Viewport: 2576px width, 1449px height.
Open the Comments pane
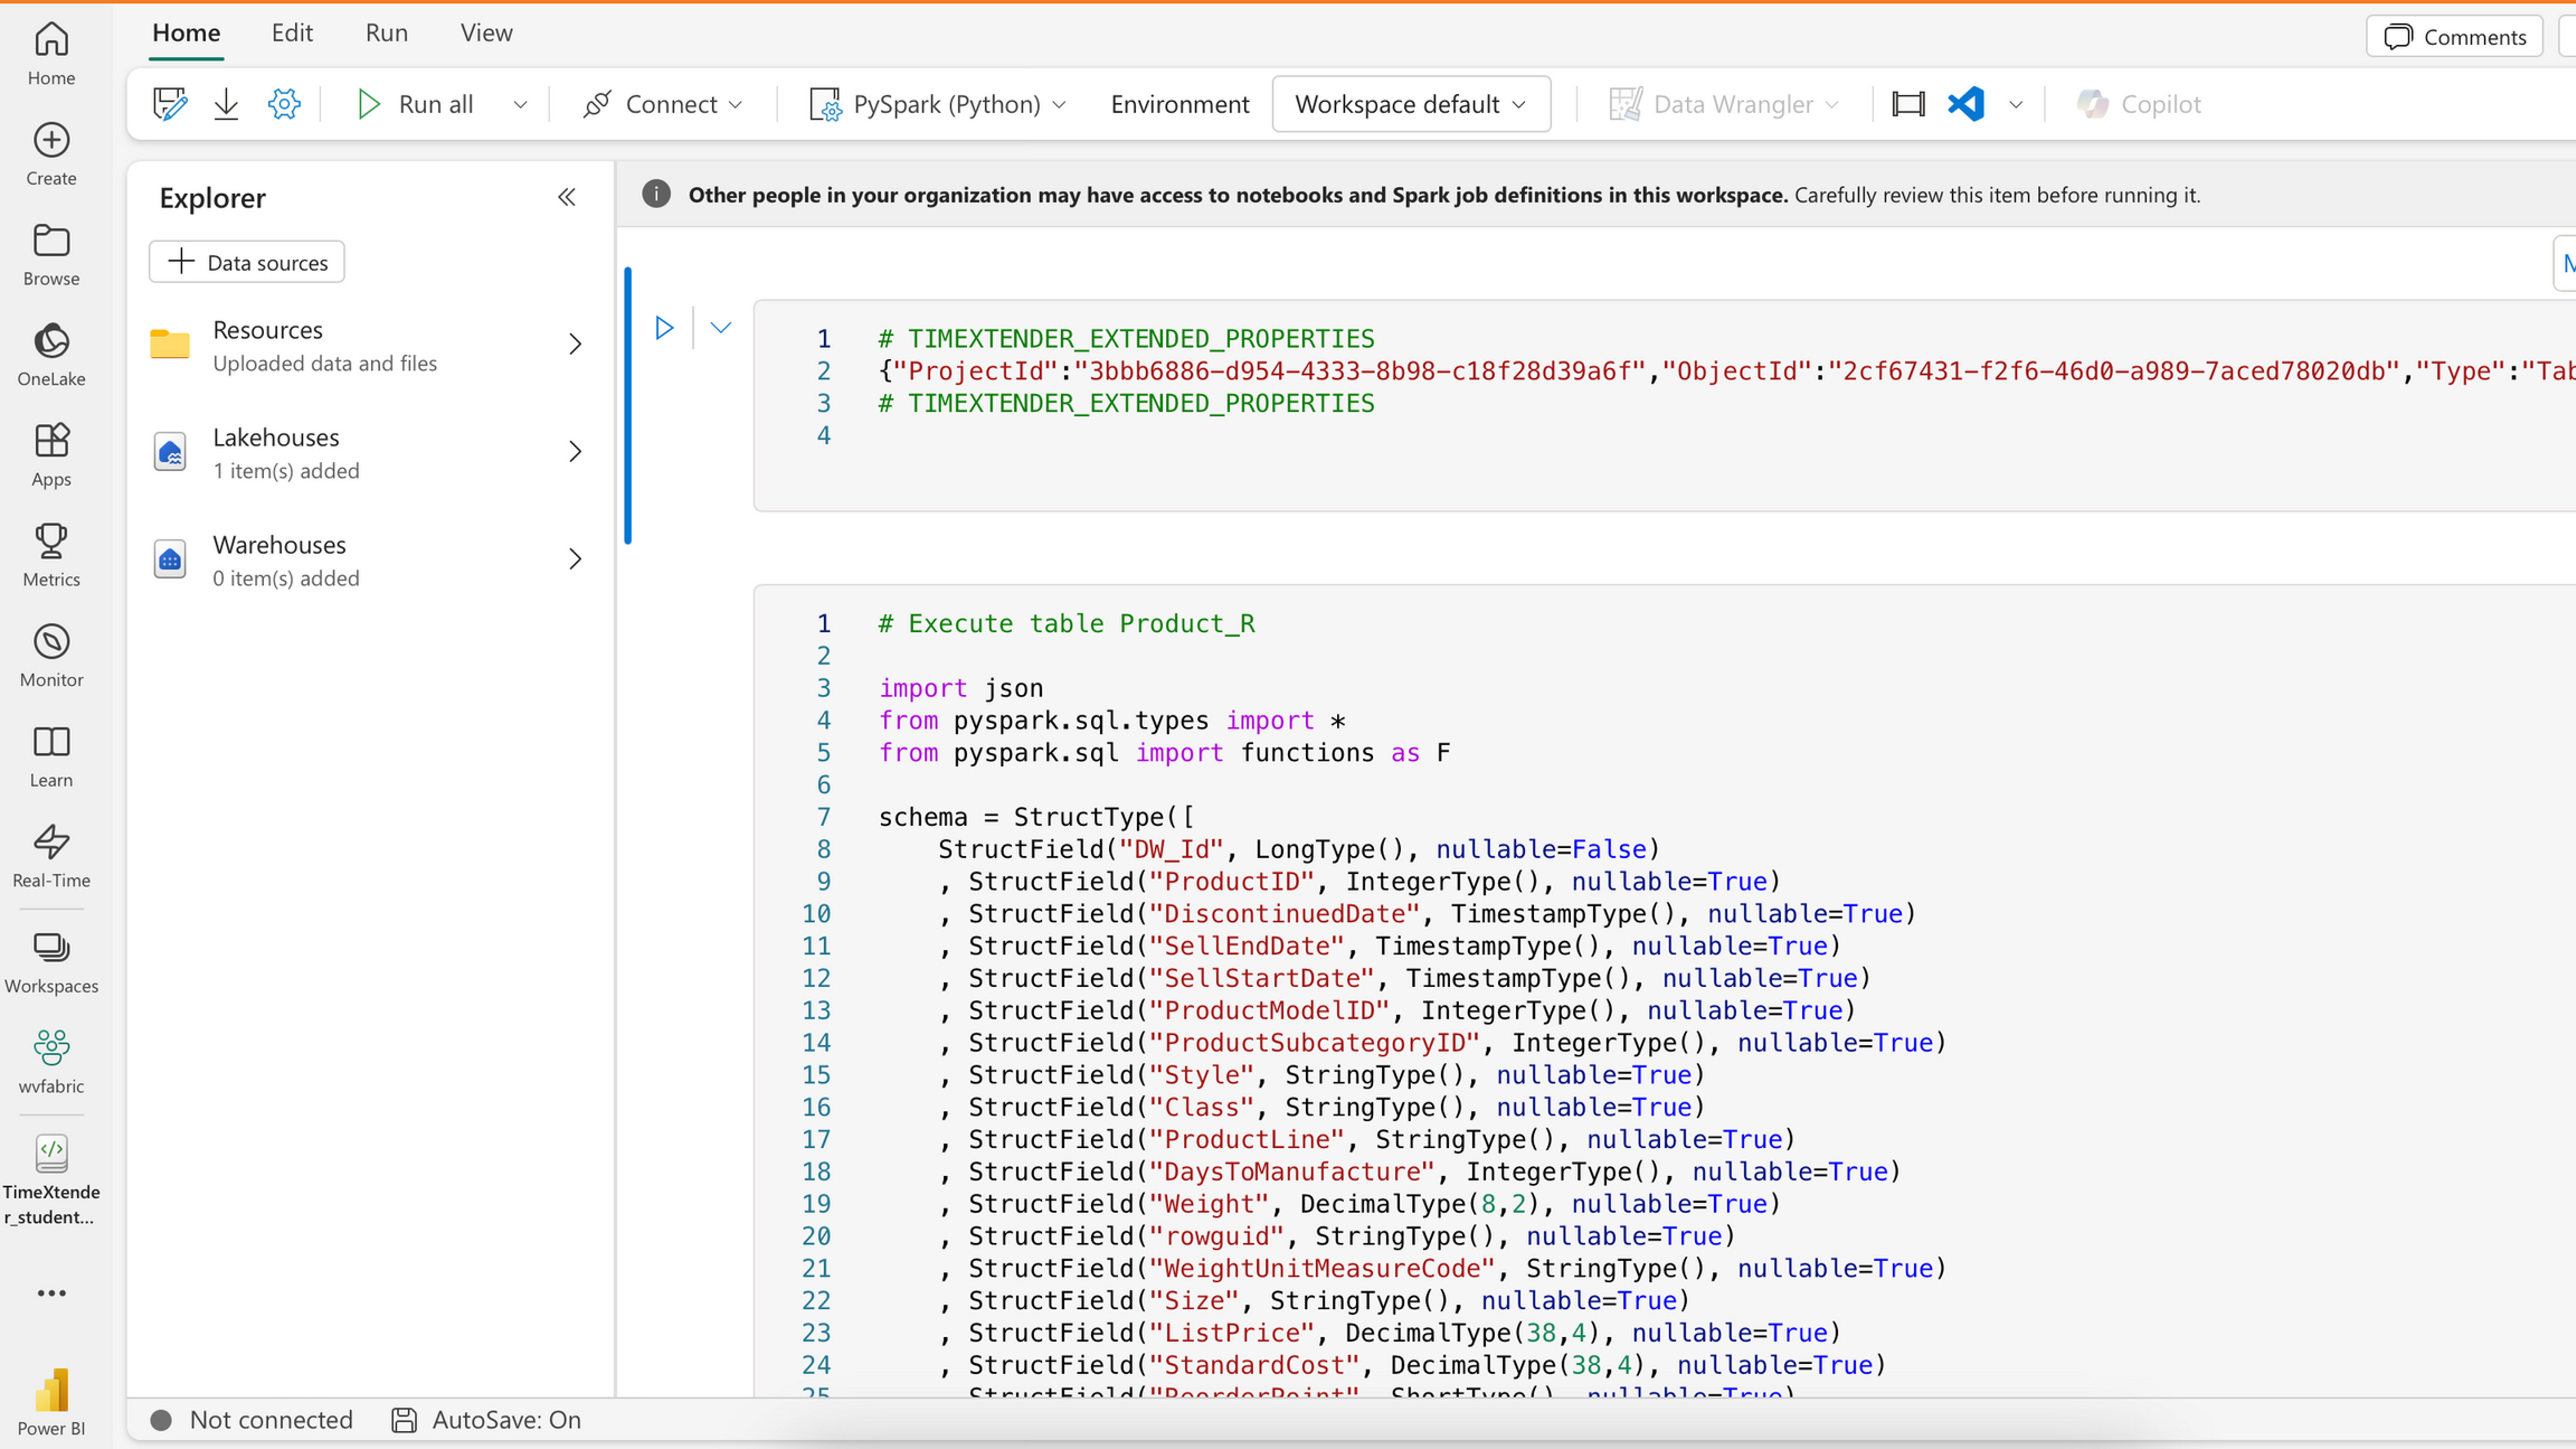(2455, 37)
